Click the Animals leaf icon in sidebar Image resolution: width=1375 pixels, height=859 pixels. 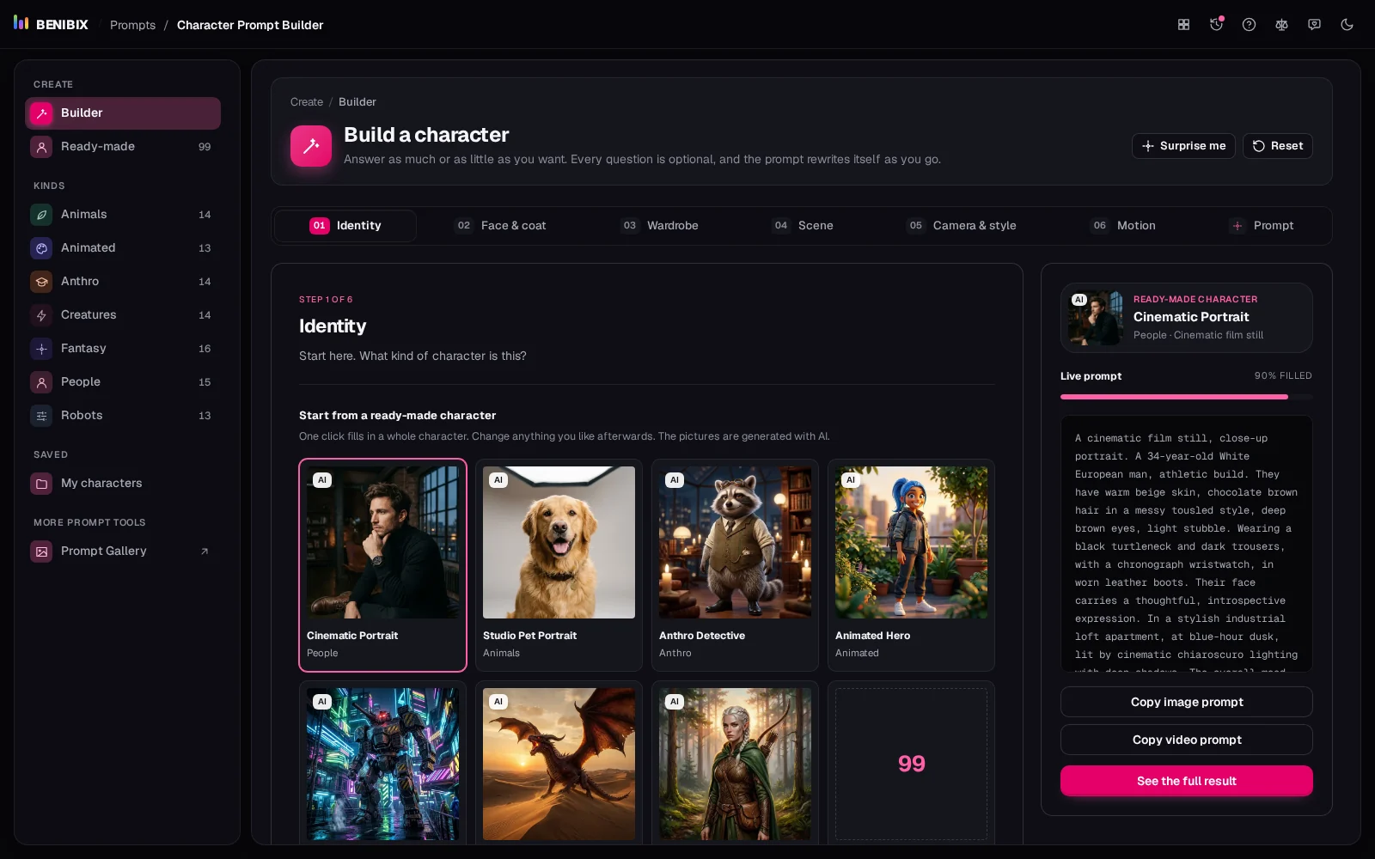pyautogui.click(x=41, y=215)
